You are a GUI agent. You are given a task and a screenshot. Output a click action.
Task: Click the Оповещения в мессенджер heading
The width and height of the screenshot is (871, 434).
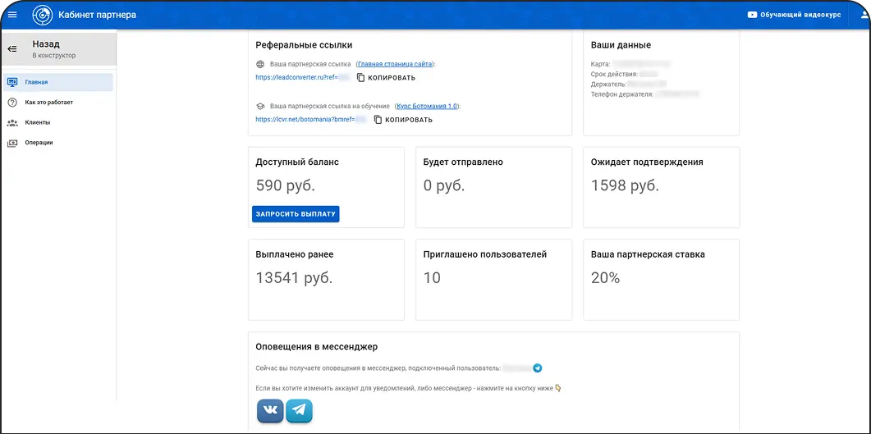[x=317, y=347]
